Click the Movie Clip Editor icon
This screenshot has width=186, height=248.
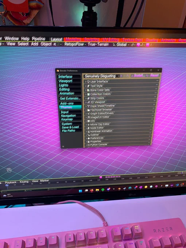coord(89,125)
